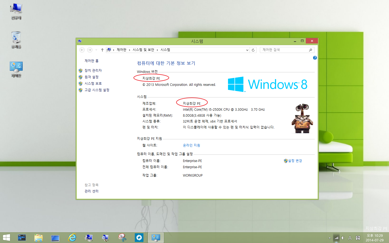The height and width of the screenshot is (243, 389).
Task: Open 고급 시스템 설정 link
Action: [97, 90]
